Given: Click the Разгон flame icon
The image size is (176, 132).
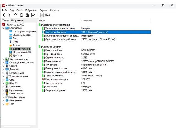Looking at the screenshot, I should pyautogui.click(x=10, y=45).
